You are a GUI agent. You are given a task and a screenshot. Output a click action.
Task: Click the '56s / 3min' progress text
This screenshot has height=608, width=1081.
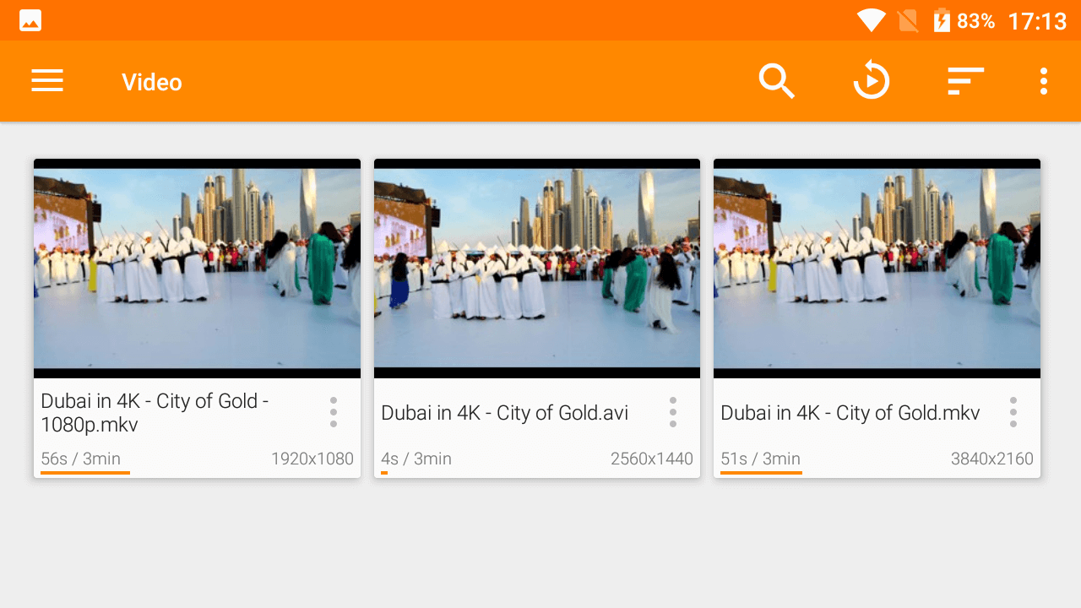click(81, 459)
